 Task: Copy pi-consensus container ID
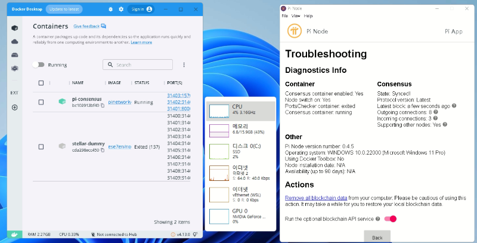(103, 105)
